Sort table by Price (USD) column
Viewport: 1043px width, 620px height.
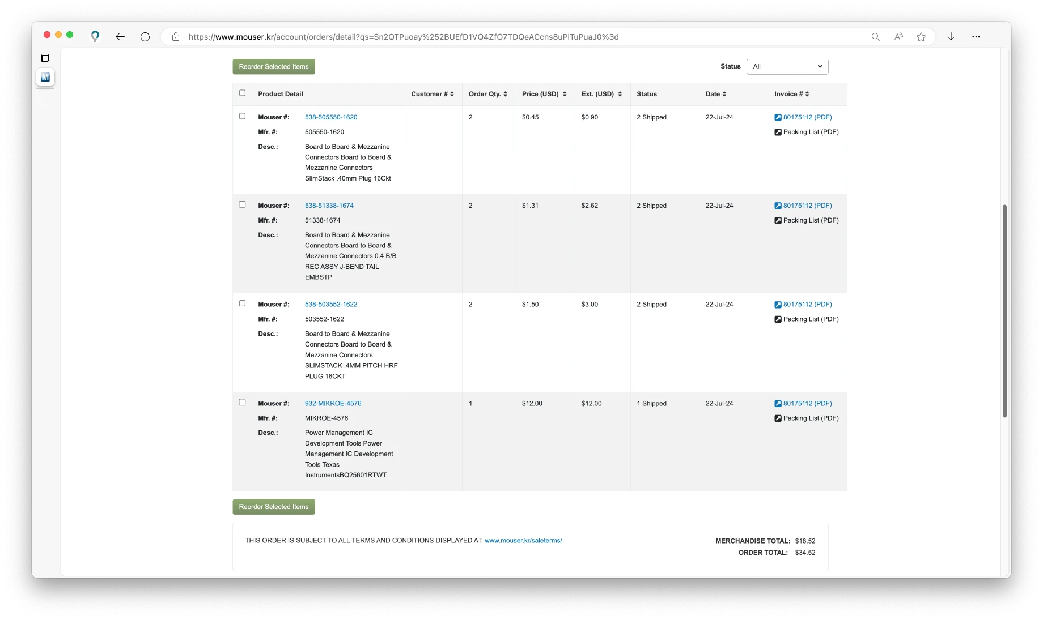coord(544,94)
